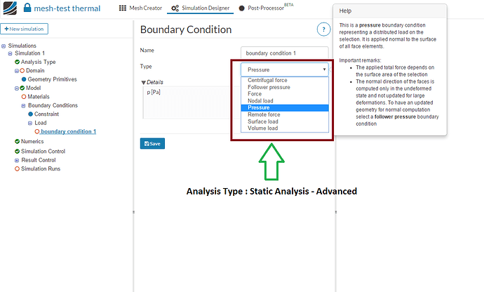Click the boundary condition Name input field

tap(283, 53)
